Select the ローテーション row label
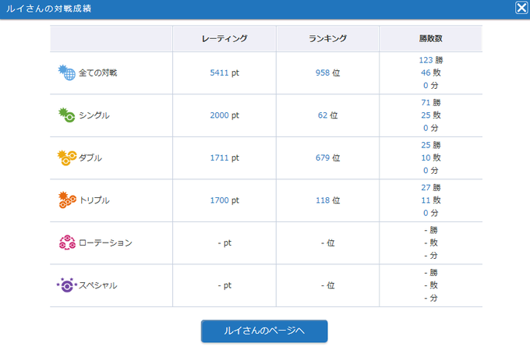The image size is (530, 354). pyautogui.click(x=105, y=242)
